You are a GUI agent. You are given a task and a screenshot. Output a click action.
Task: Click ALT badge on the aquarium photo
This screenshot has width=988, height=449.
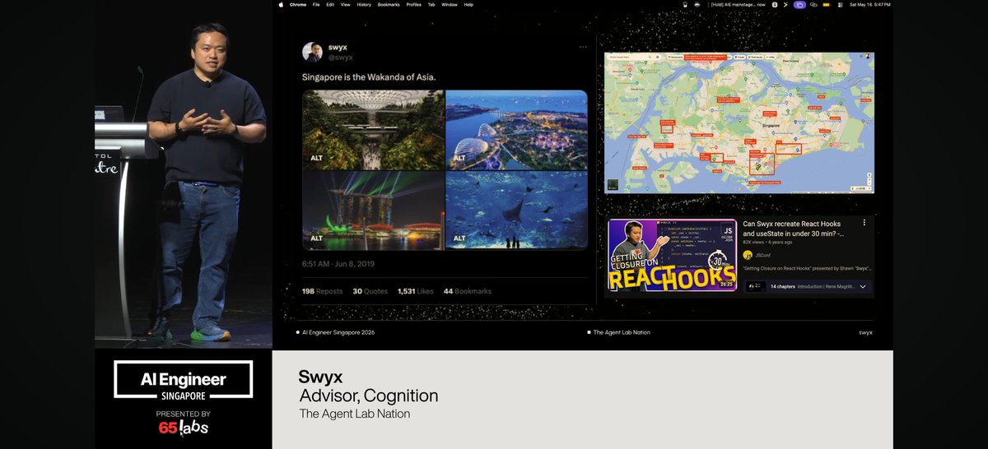(459, 238)
